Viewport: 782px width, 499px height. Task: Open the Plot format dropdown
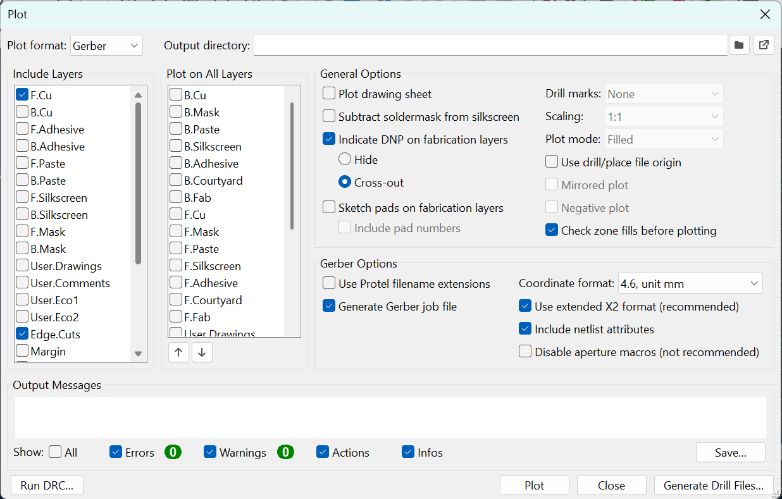click(x=106, y=46)
